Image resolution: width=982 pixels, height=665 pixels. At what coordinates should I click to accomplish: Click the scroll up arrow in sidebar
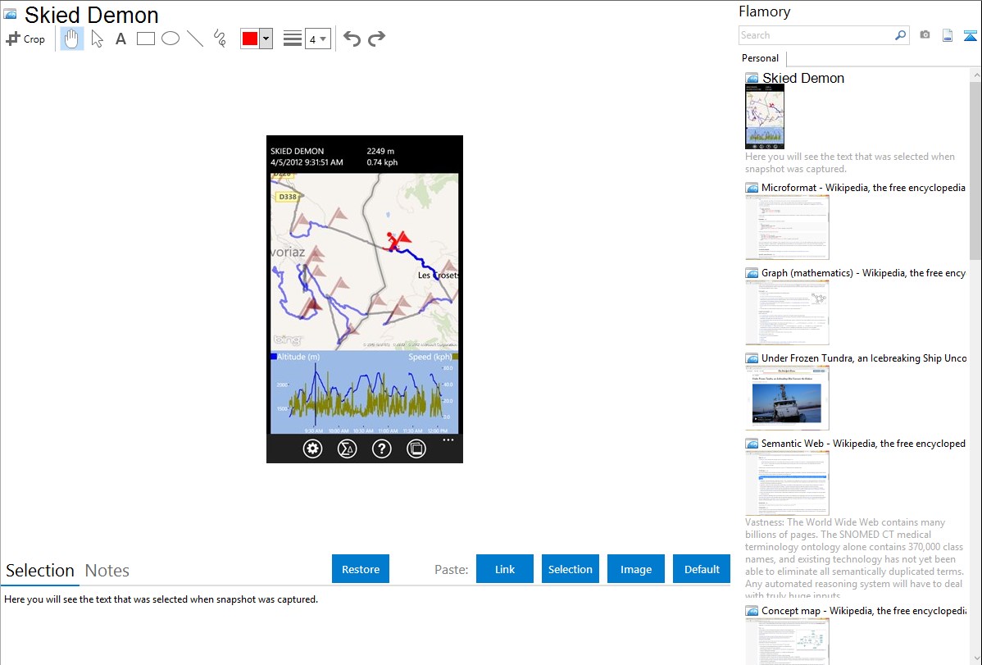click(x=975, y=75)
